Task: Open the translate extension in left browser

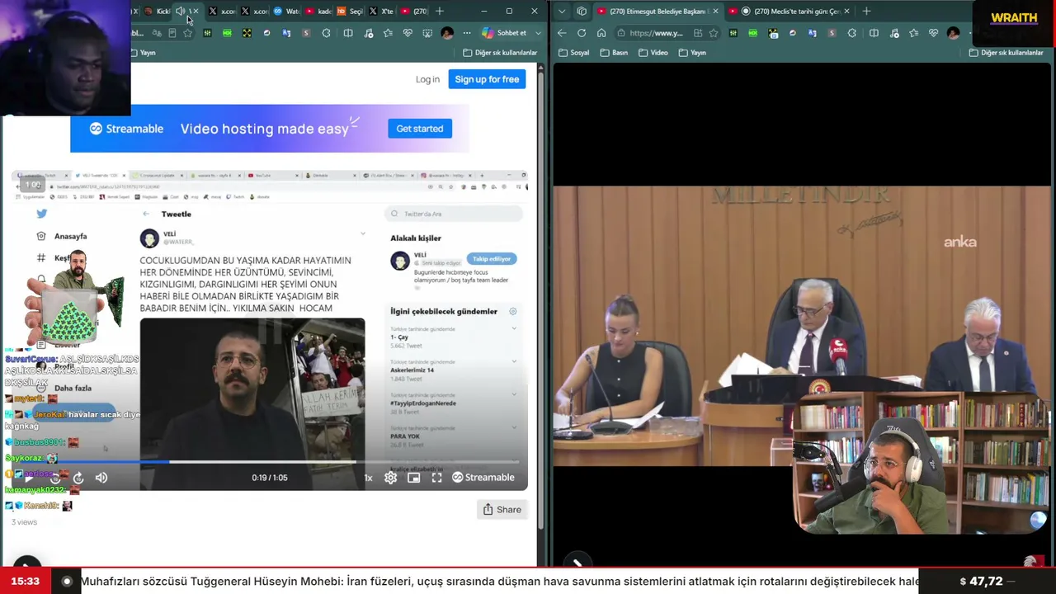Action: pyautogui.click(x=286, y=33)
